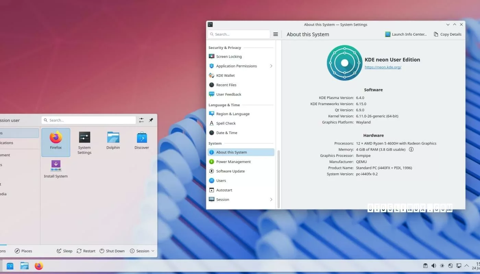The width and height of the screenshot is (480, 274).
Task: Show hidden system tray icons arrow
Action: point(467,266)
